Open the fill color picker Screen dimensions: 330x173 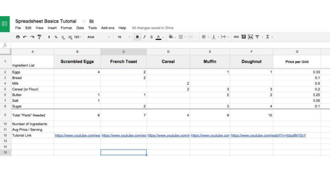tap(172, 37)
